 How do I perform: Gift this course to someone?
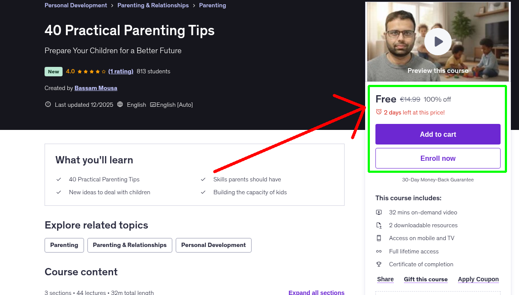point(426,279)
